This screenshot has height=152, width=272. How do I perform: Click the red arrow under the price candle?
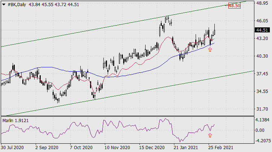(210, 49)
